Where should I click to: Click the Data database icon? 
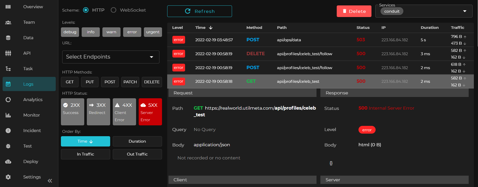point(8,38)
